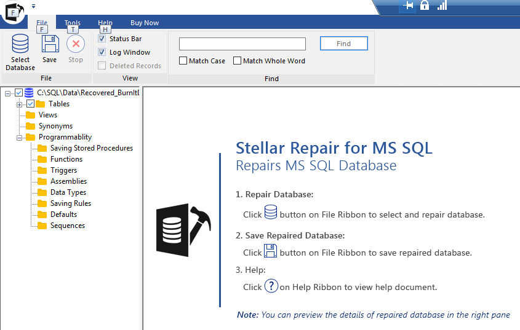
Task: Enable Match Whole Word checkbox
Action: tap(237, 61)
